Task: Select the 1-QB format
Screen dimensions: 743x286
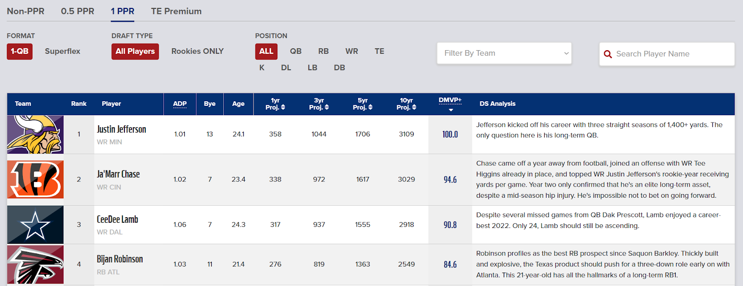Action: [20, 52]
